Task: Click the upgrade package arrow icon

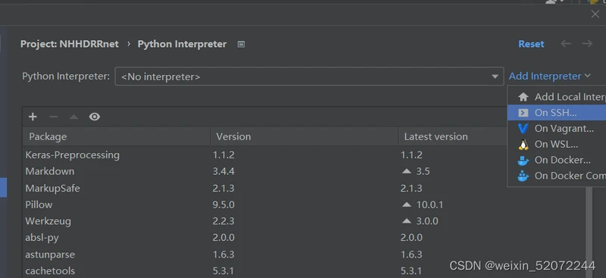Action: [73, 117]
